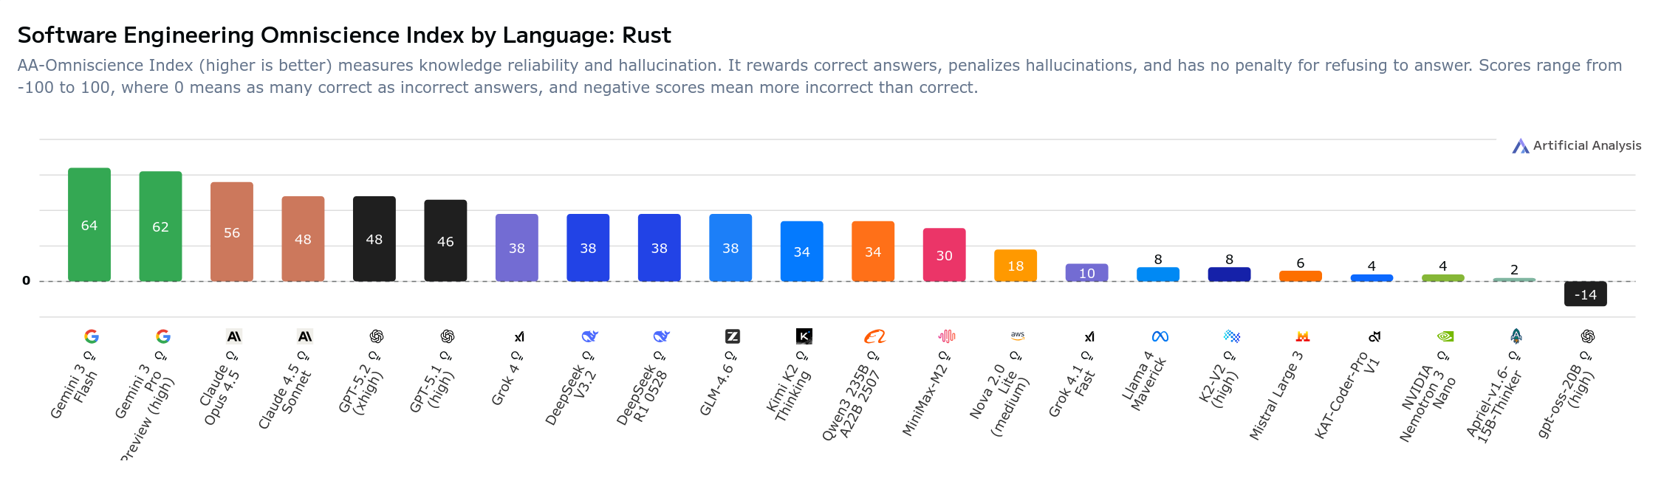Screen dimensions: 1664x478
Task: Click the chart title mentioning Rust
Action: [344, 35]
